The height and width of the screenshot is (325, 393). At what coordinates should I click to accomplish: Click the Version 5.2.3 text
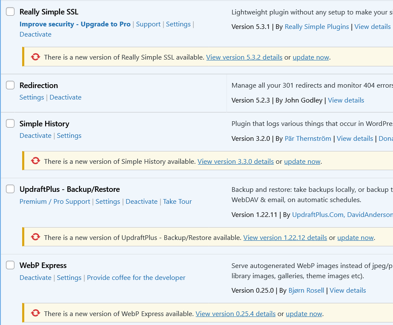pyautogui.click(x=251, y=100)
